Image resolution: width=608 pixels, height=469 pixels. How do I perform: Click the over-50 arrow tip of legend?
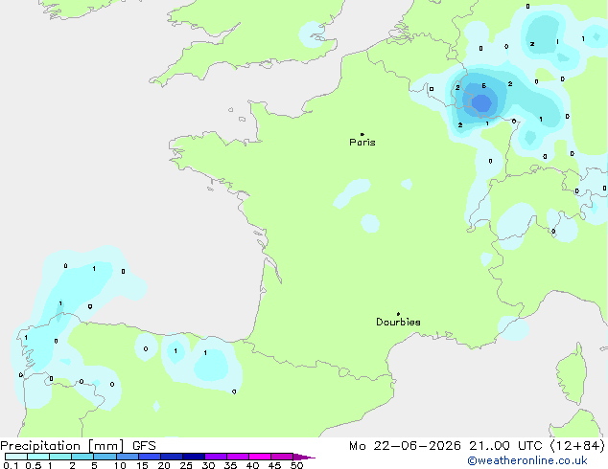pyautogui.click(x=304, y=457)
